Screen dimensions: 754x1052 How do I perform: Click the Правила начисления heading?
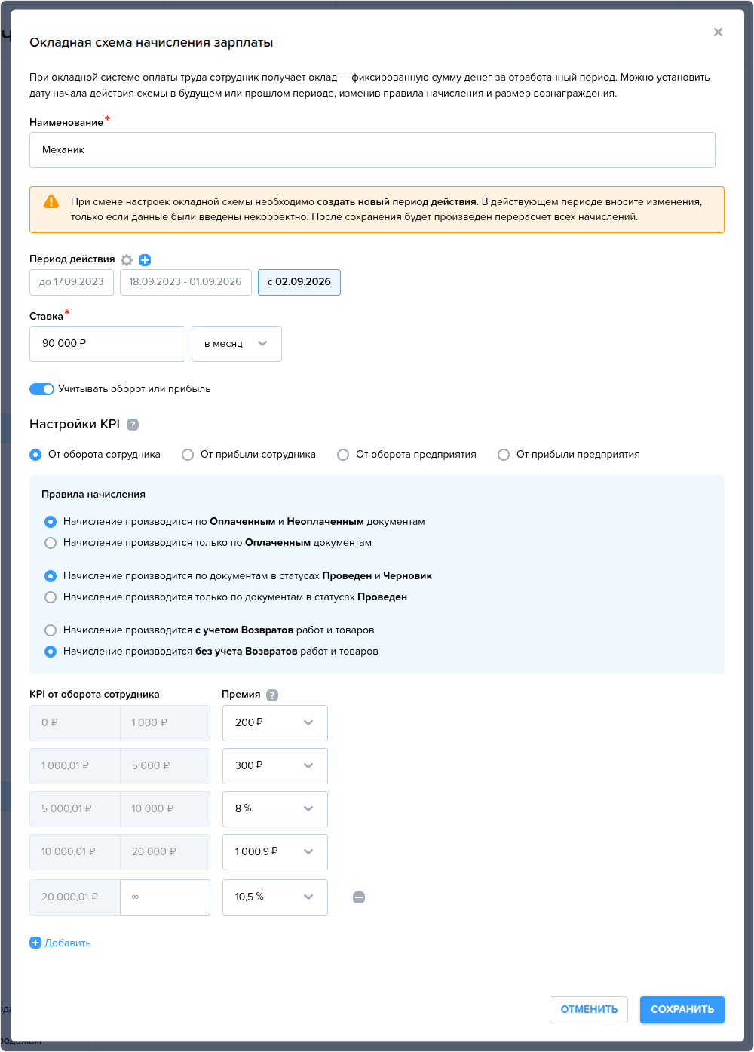pos(93,495)
